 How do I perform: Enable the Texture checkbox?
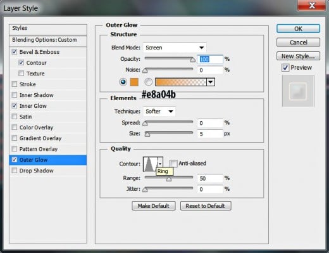tap(21, 74)
